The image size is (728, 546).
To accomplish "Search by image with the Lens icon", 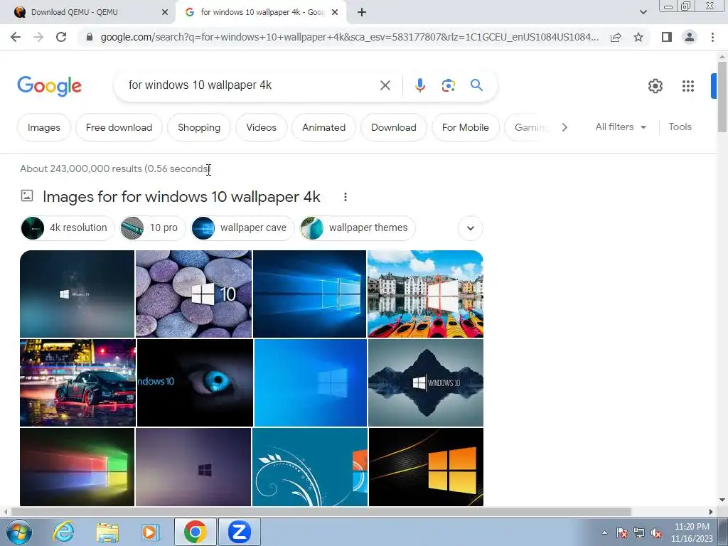I will coord(448,85).
